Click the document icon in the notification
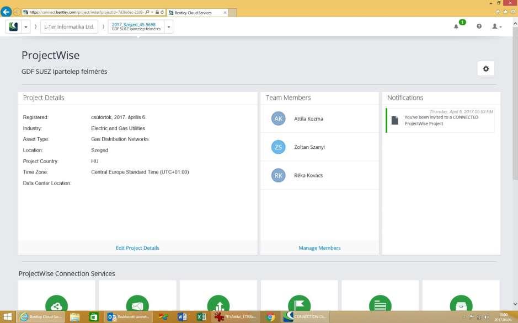Viewport: 518px width, 323px height. coord(394,120)
